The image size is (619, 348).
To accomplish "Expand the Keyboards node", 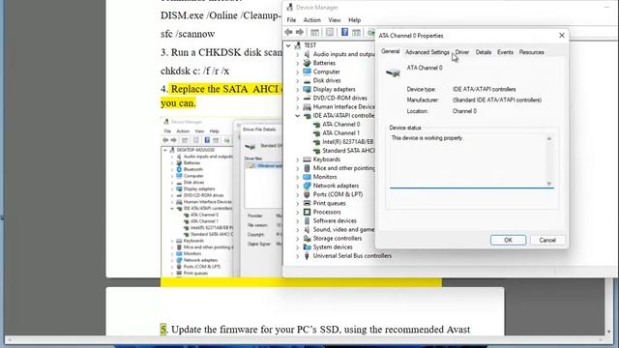I will point(298,159).
